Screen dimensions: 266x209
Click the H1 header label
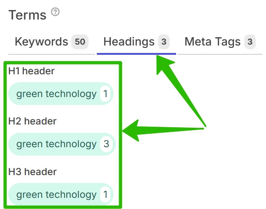[x=32, y=71]
